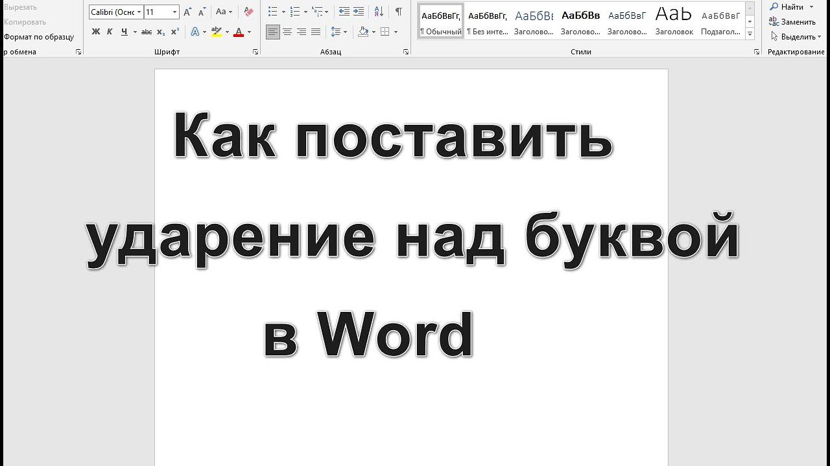Apply subscript formatting
The image size is (830, 466).
pos(161,32)
